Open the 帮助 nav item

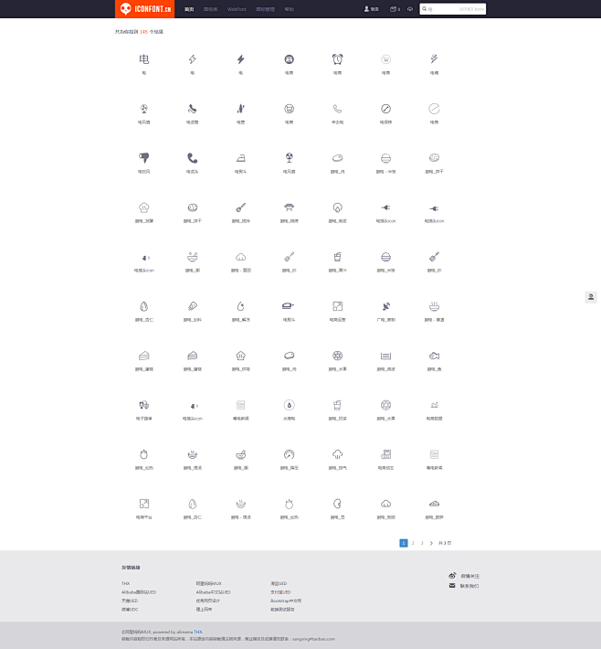[290, 9]
